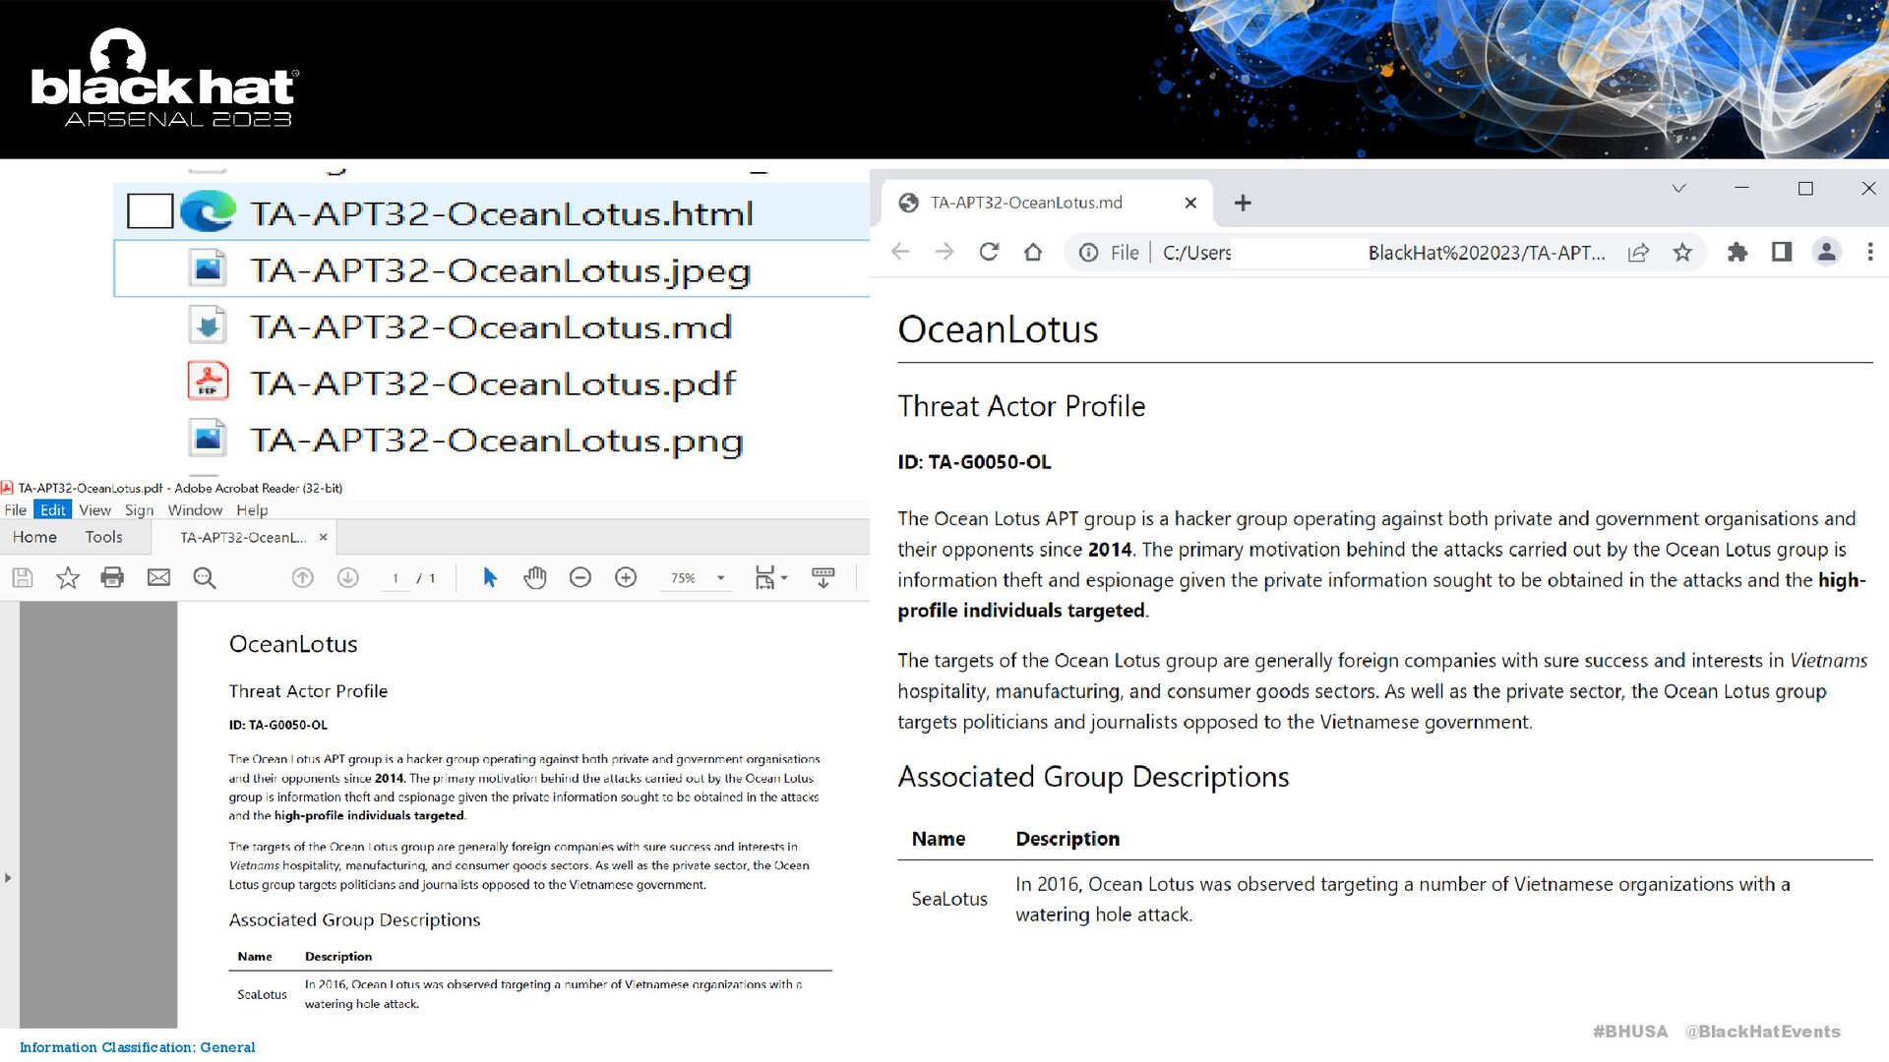1889x1062 pixels.
Task: Click the browser Home icon
Action: [1033, 253]
